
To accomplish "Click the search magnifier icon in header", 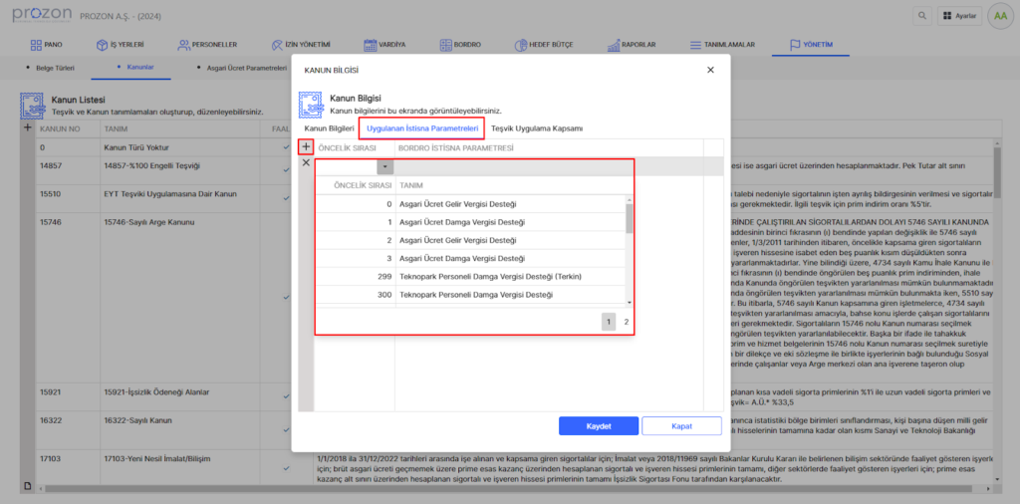I will coord(920,16).
